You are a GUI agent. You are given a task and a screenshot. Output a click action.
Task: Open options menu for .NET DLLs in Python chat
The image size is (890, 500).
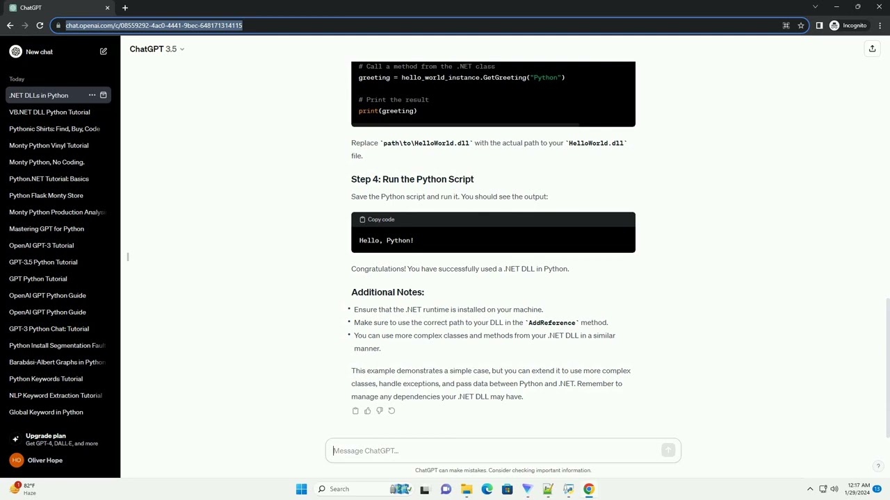click(92, 95)
